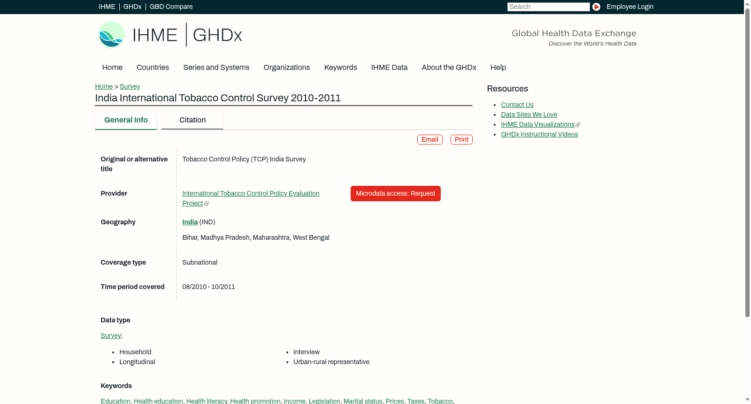
Task: Click the Health education keyword
Action: pyautogui.click(x=158, y=401)
